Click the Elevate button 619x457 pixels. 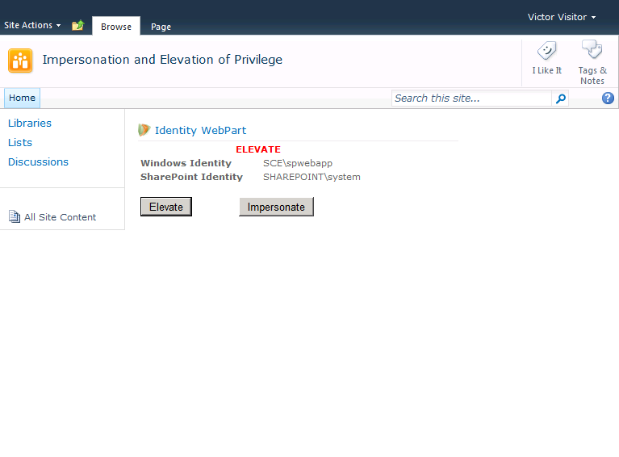[166, 207]
